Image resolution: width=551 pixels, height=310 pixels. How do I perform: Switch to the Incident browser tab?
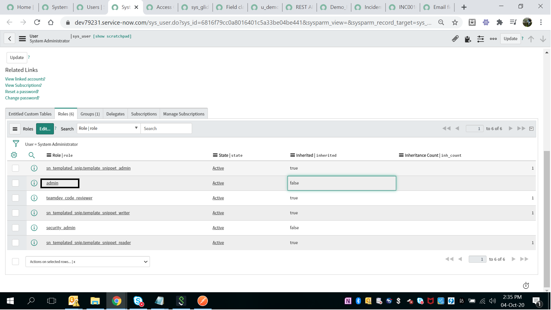click(x=369, y=7)
